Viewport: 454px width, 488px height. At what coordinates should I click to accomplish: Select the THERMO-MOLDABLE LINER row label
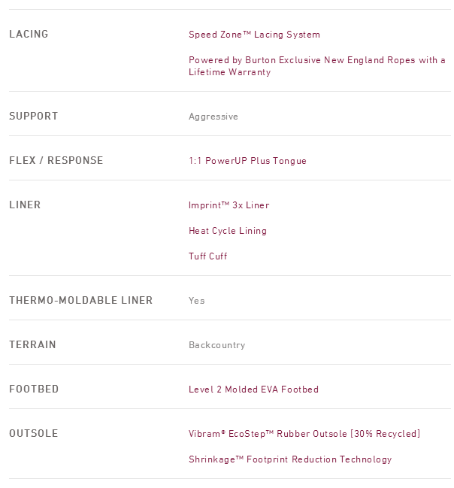(x=80, y=301)
